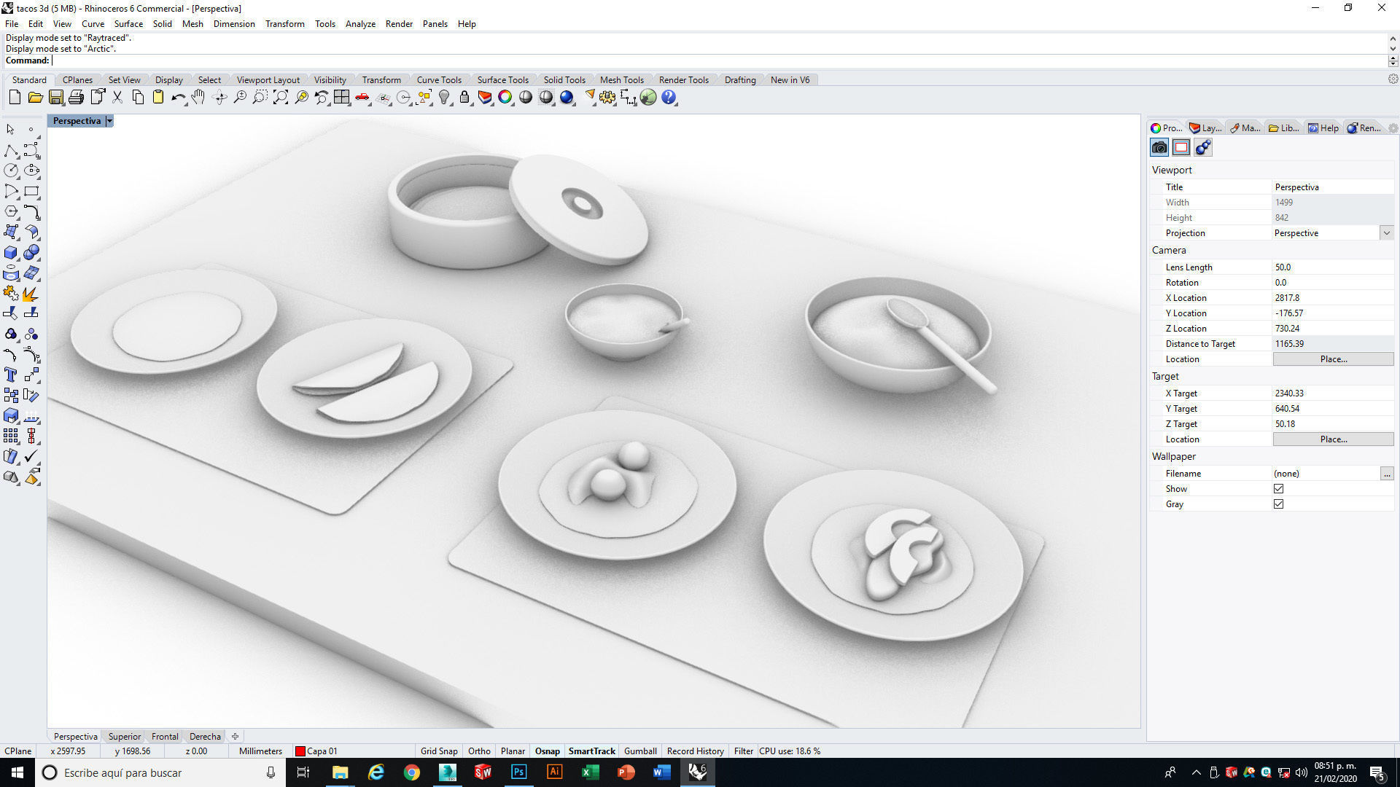Click the camera Location Place button
Image resolution: width=1400 pixels, height=787 pixels.
click(1333, 359)
